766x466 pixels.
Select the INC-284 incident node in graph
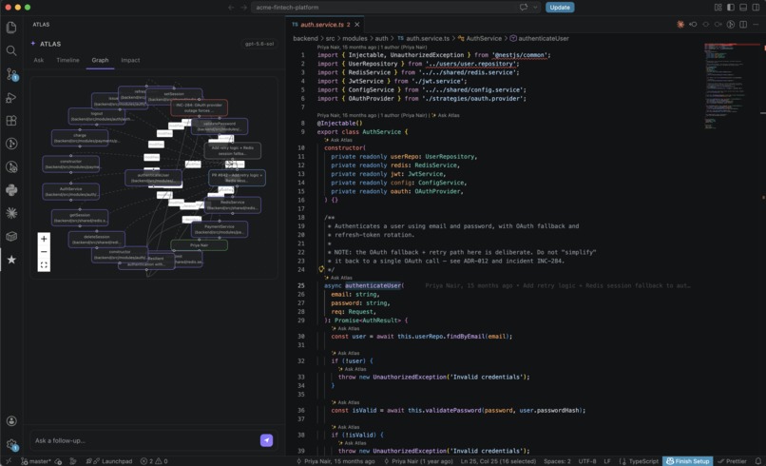pos(199,107)
